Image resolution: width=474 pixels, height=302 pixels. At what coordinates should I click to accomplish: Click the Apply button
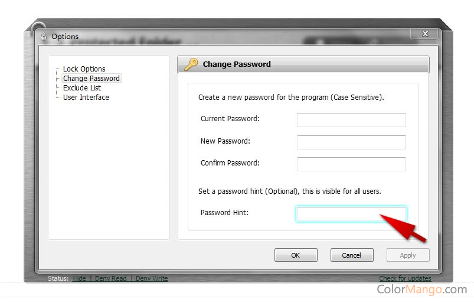[x=408, y=255]
